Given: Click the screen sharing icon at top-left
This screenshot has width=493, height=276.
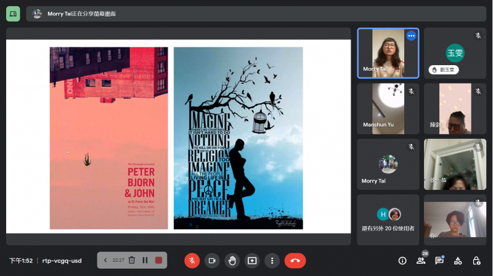Looking at the screenshot, I should point(13,14).
